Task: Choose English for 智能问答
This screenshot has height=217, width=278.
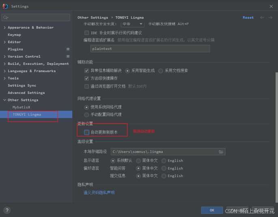Action: click(x=164, y=168)
